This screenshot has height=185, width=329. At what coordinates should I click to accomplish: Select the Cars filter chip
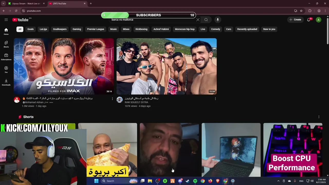229,29
